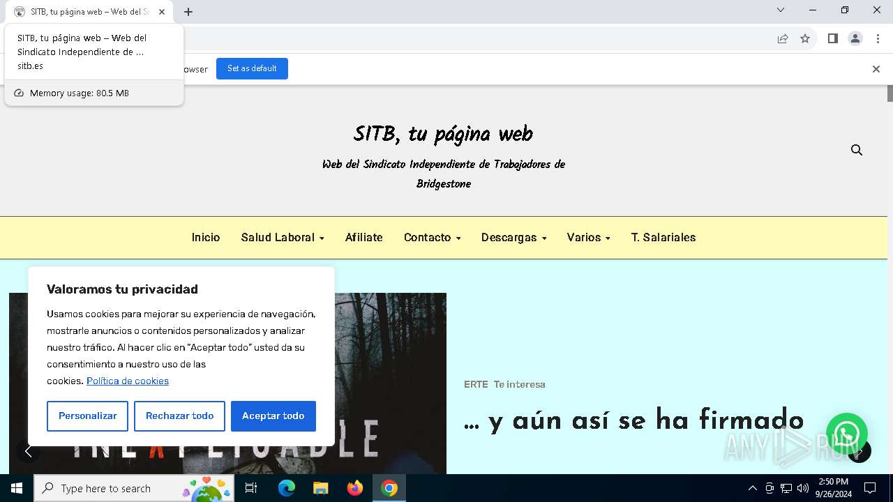The image size is (893, 502).
Task: Click the 'Memory usage: 80.5 MB' text
Action: (80, 93)
